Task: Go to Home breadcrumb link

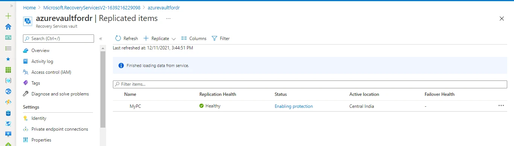Action: tap(29, 7)
